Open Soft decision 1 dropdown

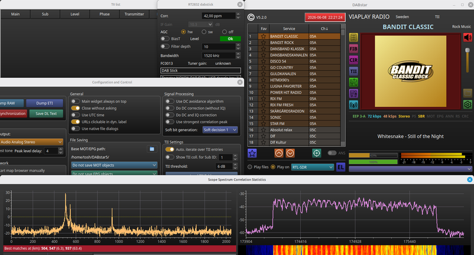click(220, 130)
